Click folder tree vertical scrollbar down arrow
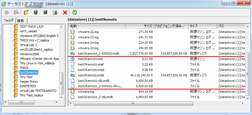The height and width of the screenshot is (115, 252). pos(61,98)
